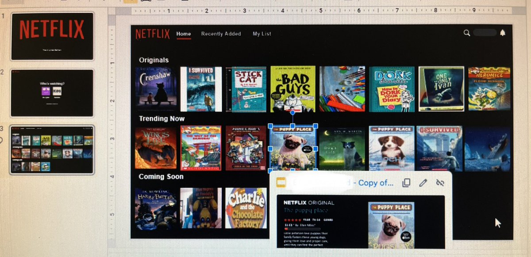Select the Home tab on the Netflix slide

(x=184, y=34)
